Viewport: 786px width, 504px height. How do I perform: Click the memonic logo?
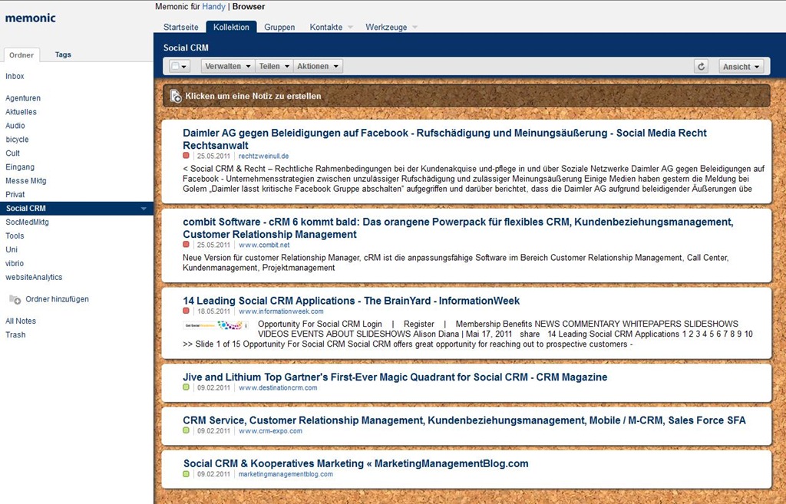pos(31,18)
